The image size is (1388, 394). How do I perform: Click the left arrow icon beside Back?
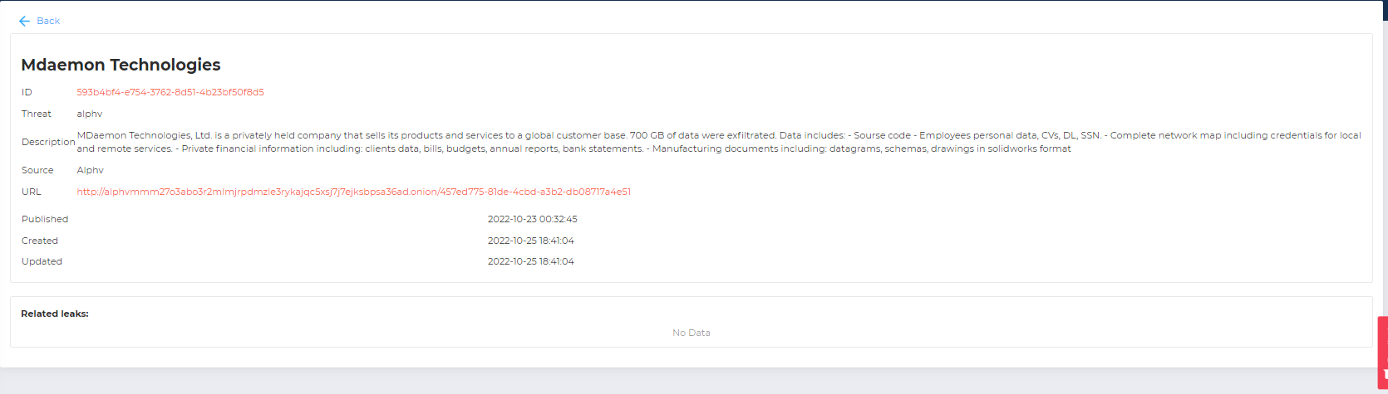point(24,21)
